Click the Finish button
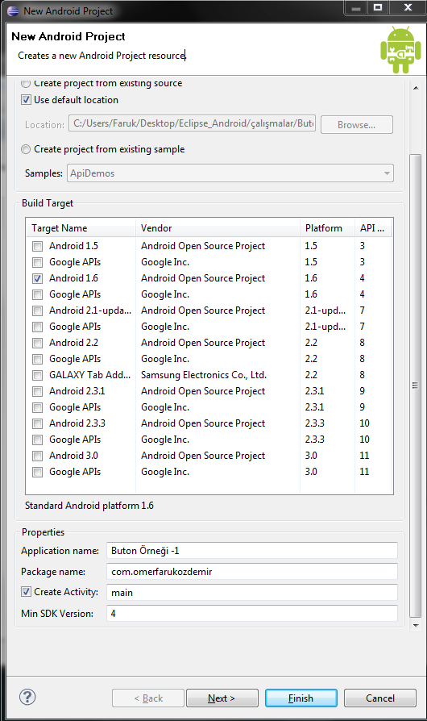Image resolution: width=427 pixels, height=721 pixels. [301, 698]
